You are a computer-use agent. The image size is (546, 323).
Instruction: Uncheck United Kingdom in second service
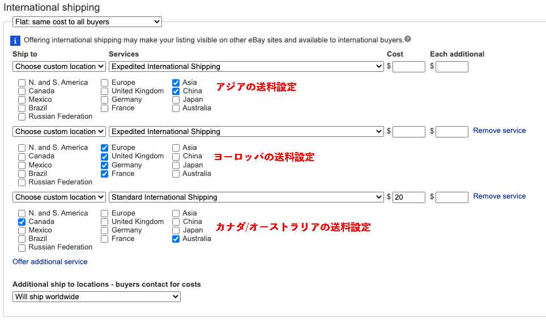point(104,157)
